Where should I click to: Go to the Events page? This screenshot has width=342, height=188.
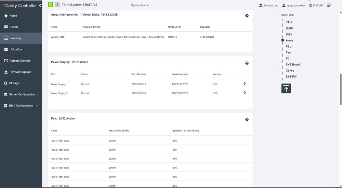point(21,27)
